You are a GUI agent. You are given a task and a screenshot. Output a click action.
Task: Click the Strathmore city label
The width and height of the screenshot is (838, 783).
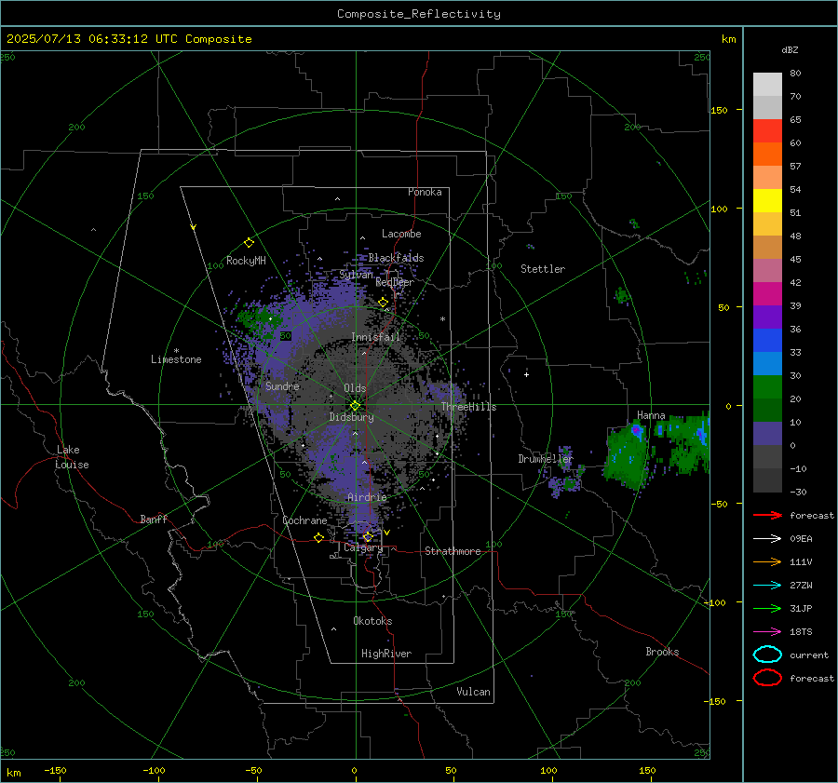tap(453, 551)
